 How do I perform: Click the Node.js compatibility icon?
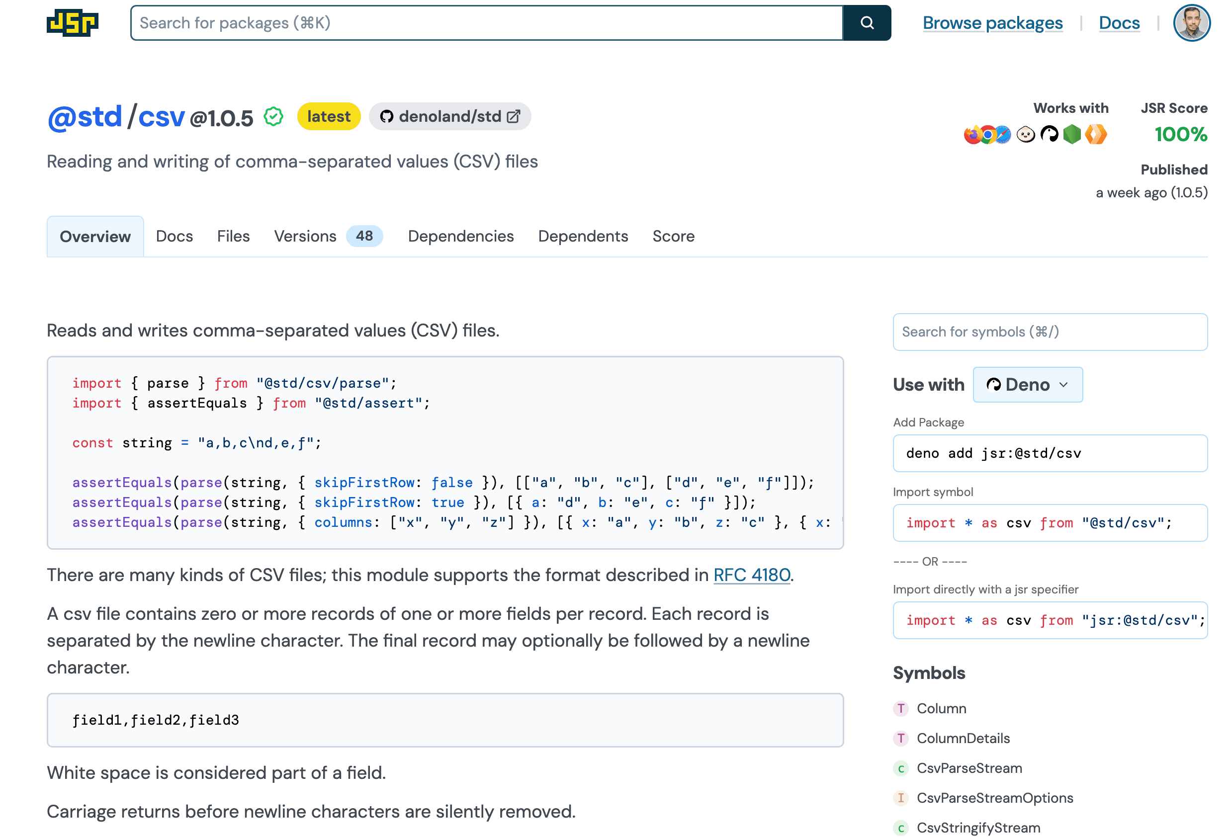pyautogui.click(x=1072, y=135)
